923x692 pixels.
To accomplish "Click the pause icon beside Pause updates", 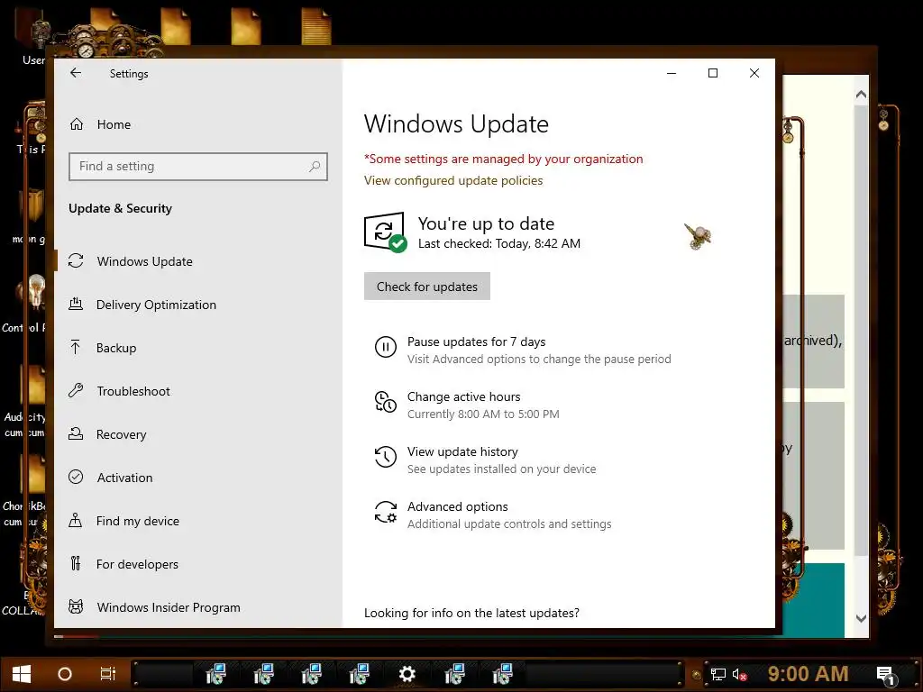I will [386, 347].
